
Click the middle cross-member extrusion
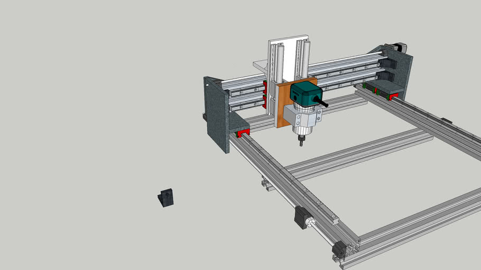359,153
